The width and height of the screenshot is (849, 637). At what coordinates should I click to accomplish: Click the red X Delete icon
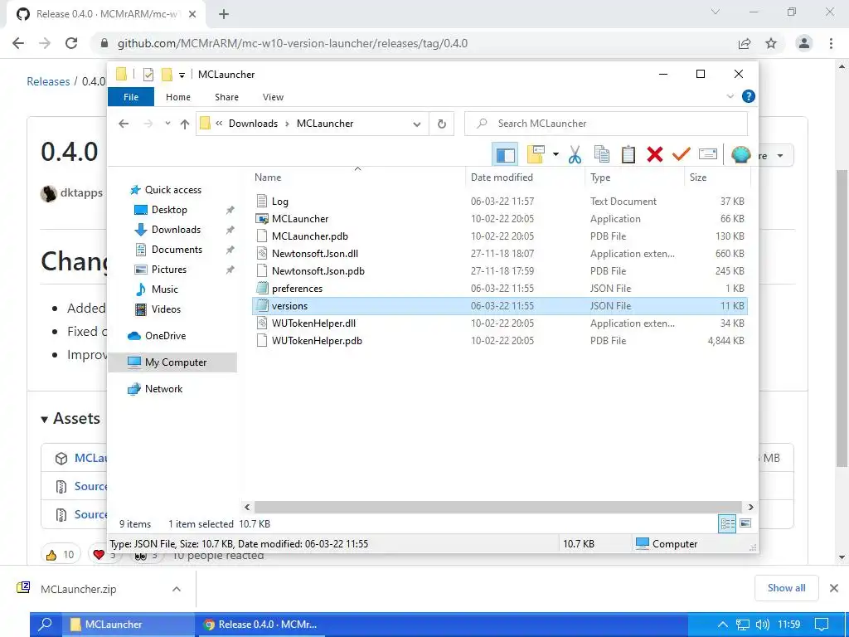pos(655,155)
